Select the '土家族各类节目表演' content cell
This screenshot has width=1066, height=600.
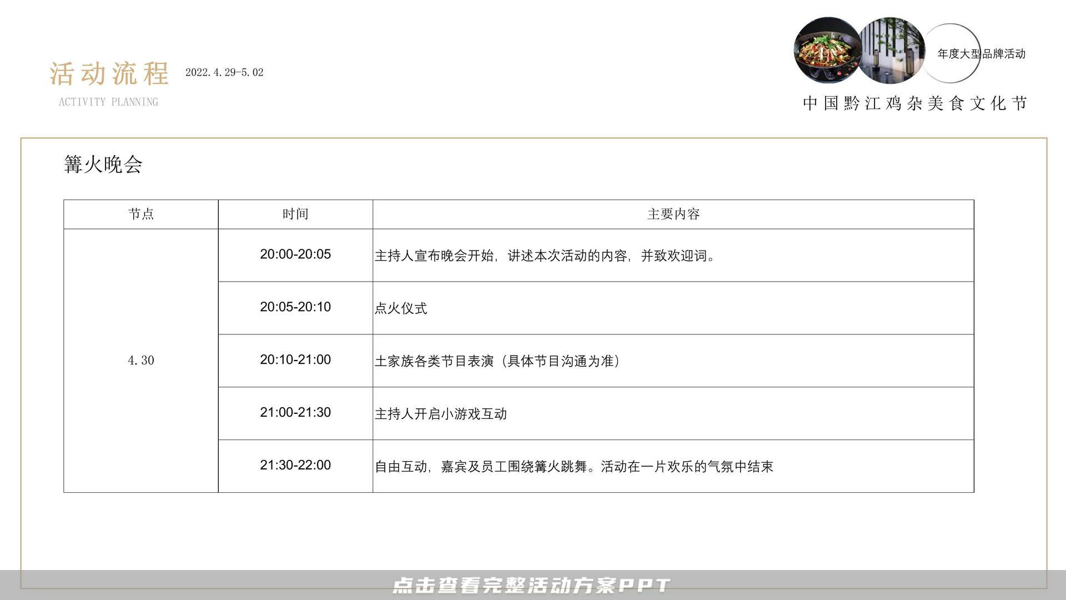click(673, 361)
